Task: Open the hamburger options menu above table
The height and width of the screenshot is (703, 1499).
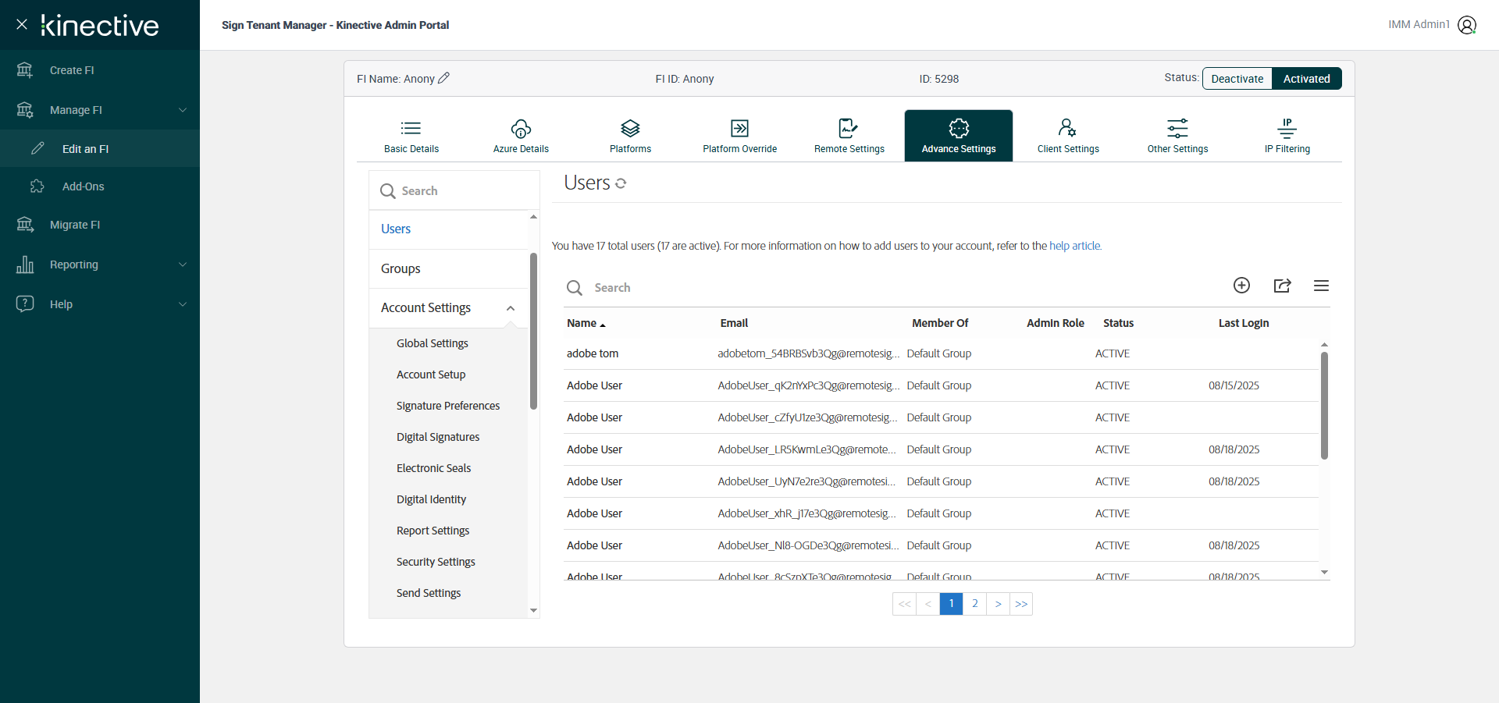Action: tap(1321, 286)
